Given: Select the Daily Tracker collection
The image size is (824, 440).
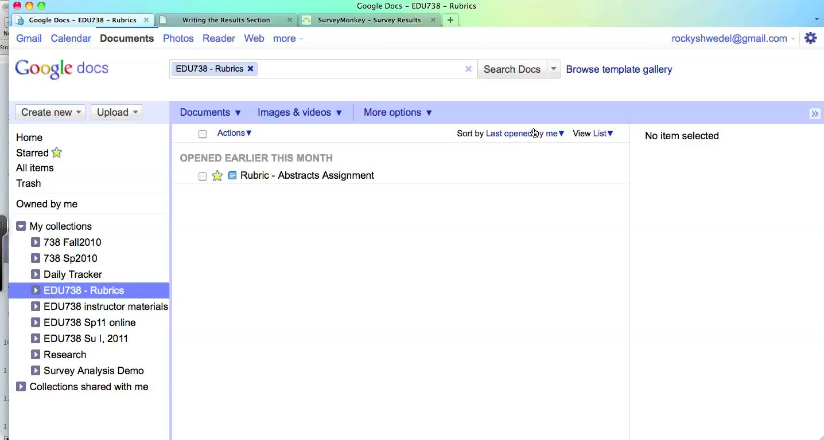Looking at the screenshot, I should pos(73,274).
